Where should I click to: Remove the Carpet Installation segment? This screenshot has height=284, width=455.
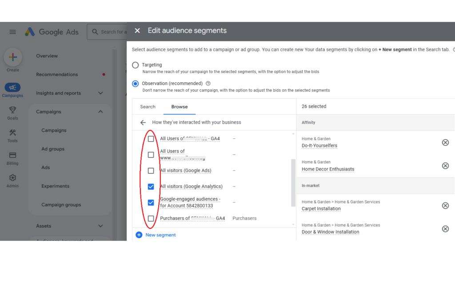pos(445,206)
